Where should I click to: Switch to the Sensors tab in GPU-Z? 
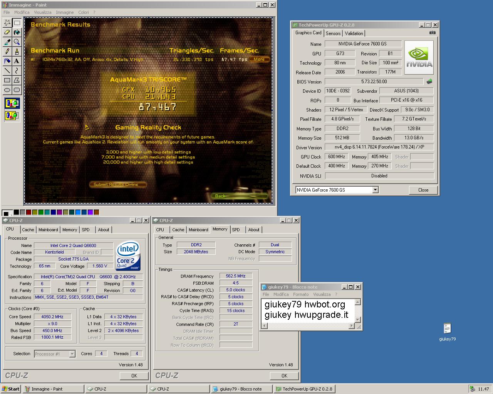point(333,33)
